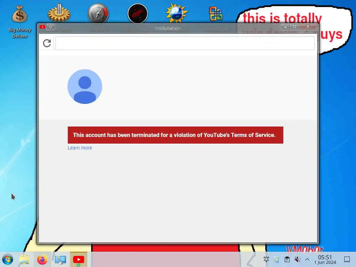The height and width of the screenshot is (267, 356).
Task: Open the black circle red logo desktop icon
Action: pos(138,14)
